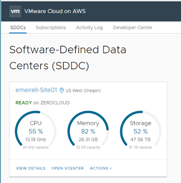Click VIEW DETAILS for the SDDC

click(31, 168)
